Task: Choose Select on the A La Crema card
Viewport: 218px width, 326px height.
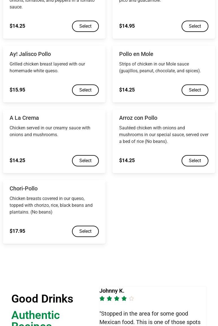Action: coord(85,161)
